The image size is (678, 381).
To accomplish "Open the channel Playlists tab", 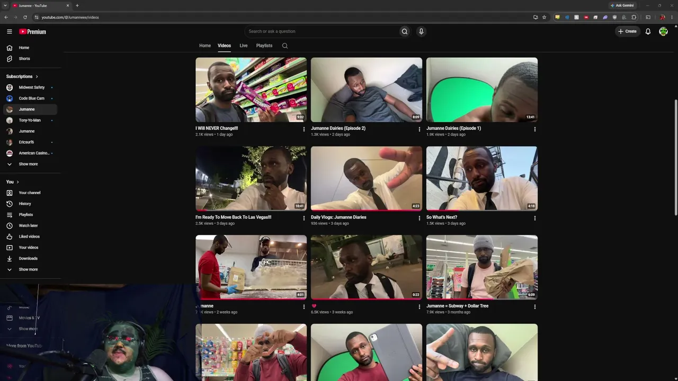I will point(264,46).
